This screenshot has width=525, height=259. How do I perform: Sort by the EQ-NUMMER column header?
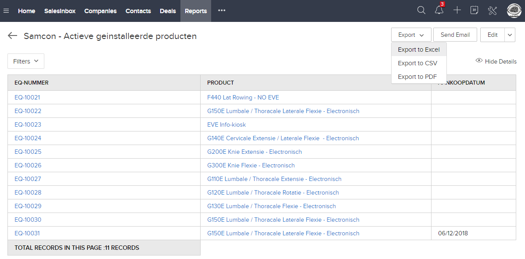[32, 82]
